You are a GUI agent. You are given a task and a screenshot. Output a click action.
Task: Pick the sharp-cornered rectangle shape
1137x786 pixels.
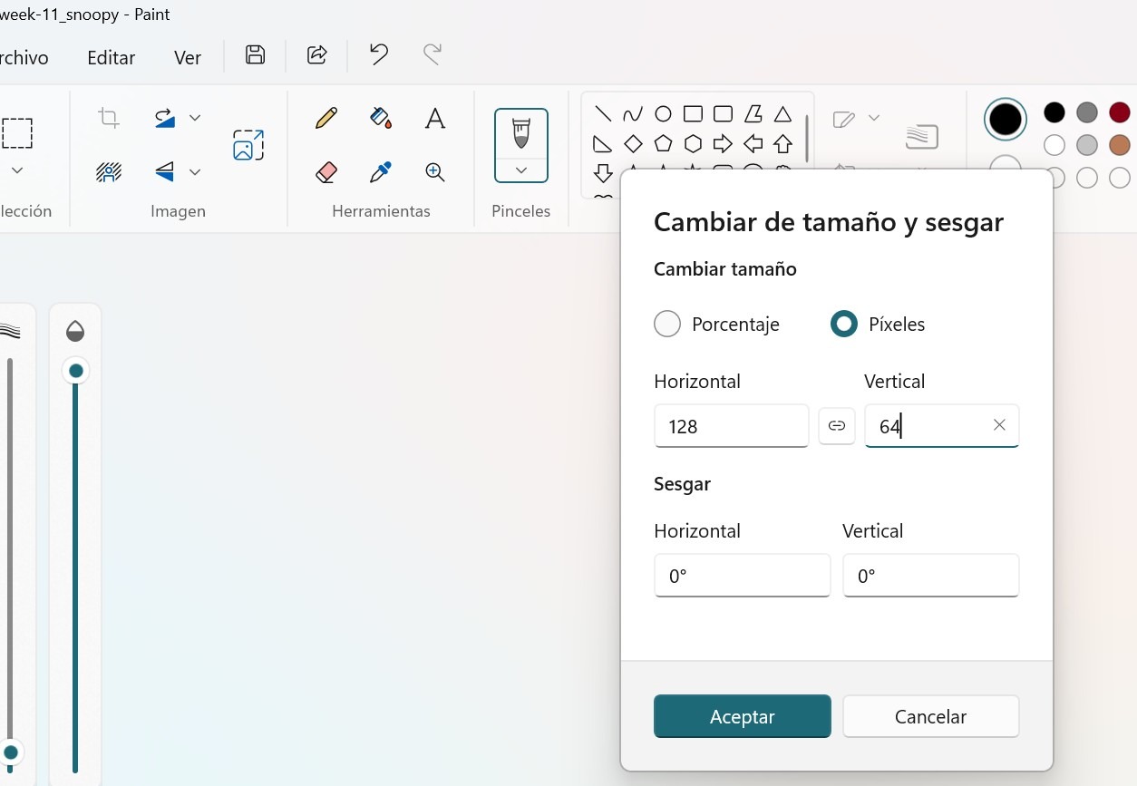pyautogui.click(x=693, y=114)
